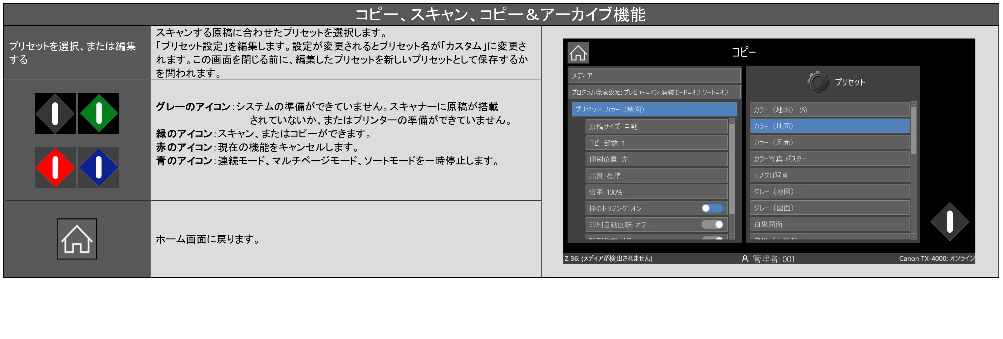The height and width of the screenshot is (339, 1003).
Task: Click the red diamond cancel icon
Action: tap(55, 167)
